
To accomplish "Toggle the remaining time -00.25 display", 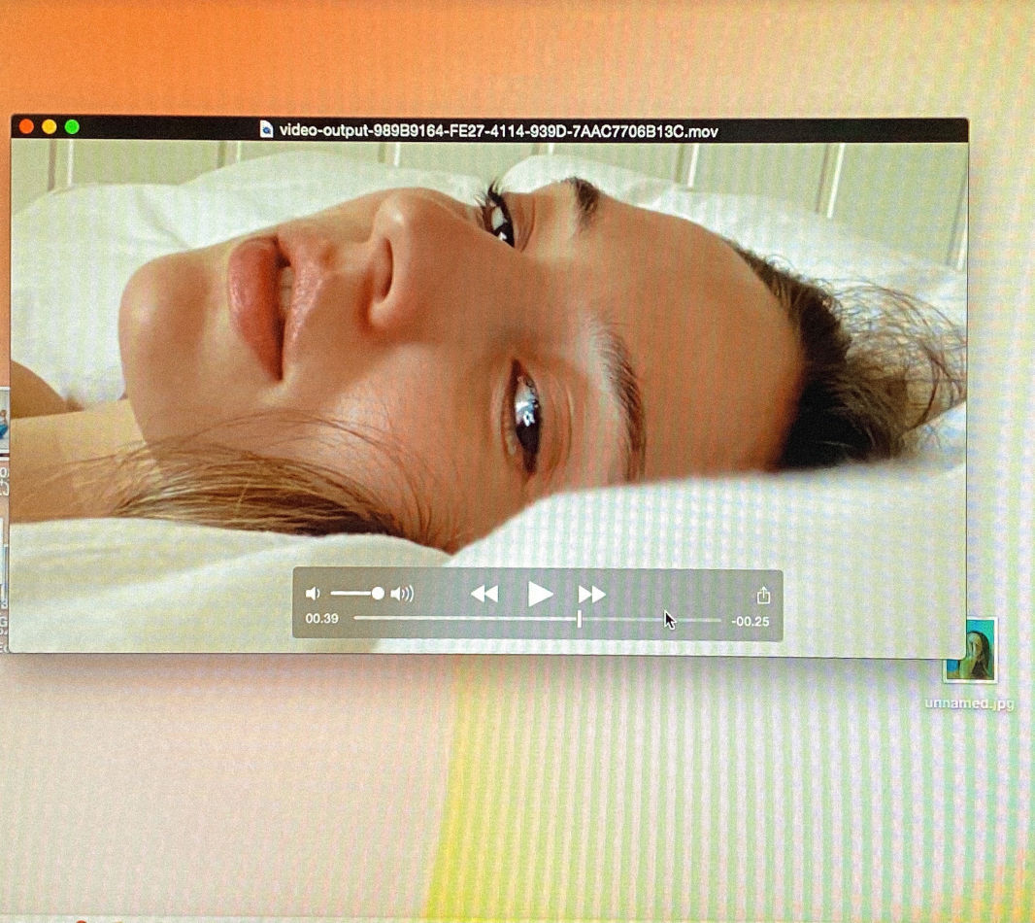I will (x=750, y=621).
